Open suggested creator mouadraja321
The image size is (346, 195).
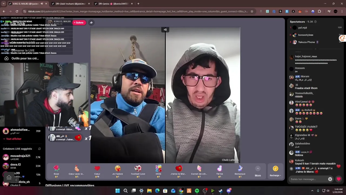(x=22, y=157)
